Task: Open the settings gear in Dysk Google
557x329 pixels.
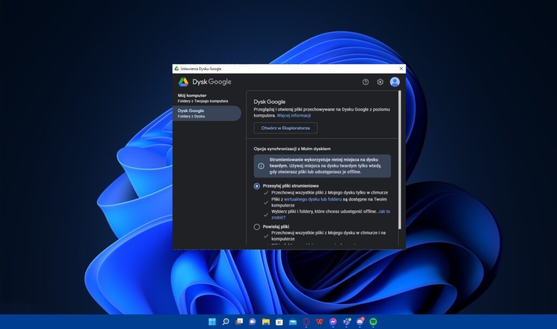Action: 380,82
